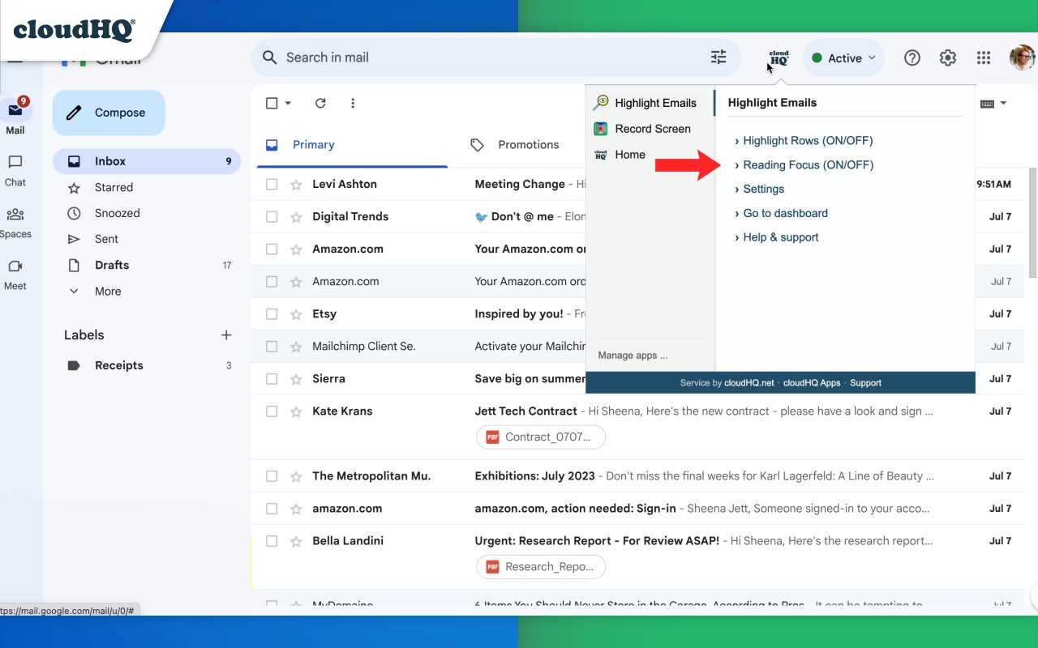Open Support footer link
1038x648 pixels.
[865, 382]
